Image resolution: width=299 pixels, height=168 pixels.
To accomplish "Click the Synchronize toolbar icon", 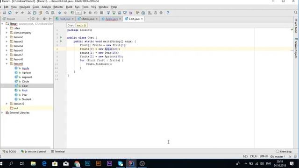I will pos(10,13).
